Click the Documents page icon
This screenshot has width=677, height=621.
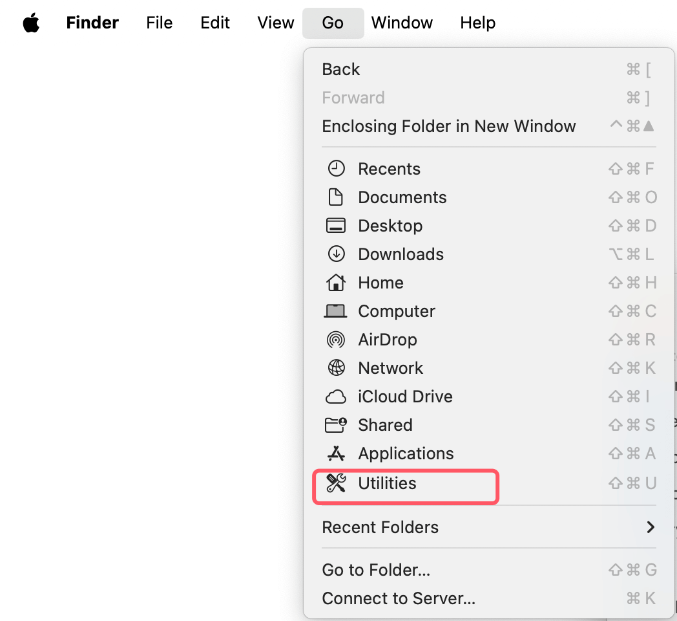pos(336,197)
